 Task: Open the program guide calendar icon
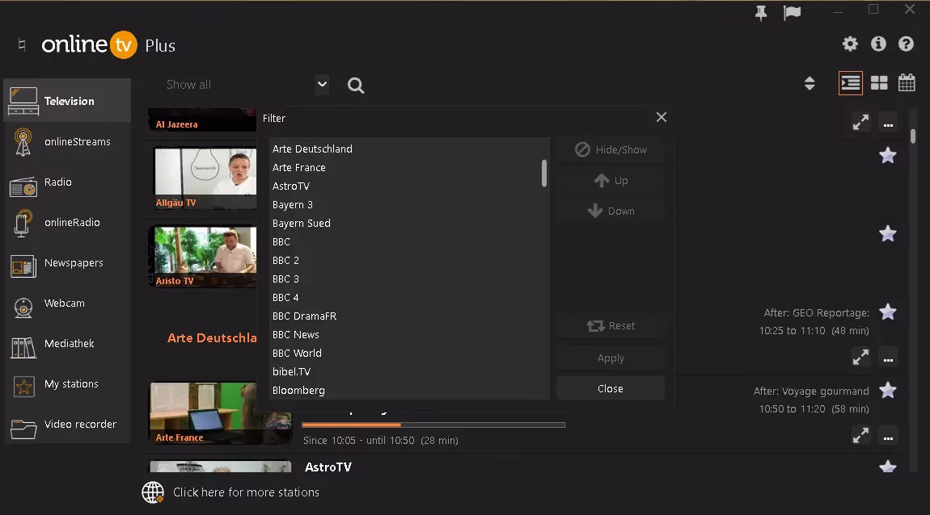point(907,83)
